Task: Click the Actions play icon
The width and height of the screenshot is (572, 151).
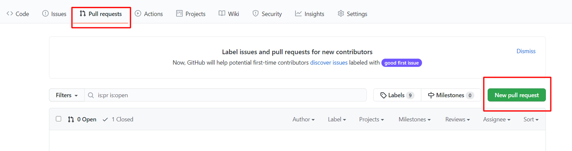Action: point(138,14)
